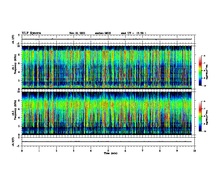Click the "Time (min)" axis title
This screenshot has width=219, height=169.
[111, 153]
